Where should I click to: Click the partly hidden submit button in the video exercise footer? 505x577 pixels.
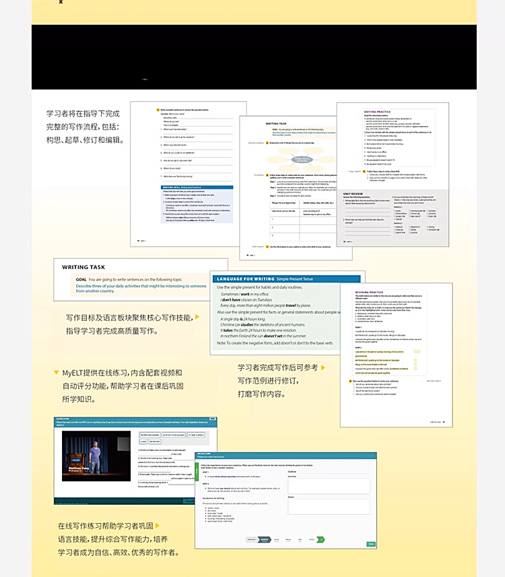click(x=189, y=502)
